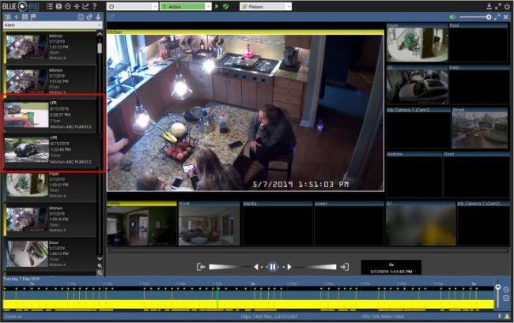
Task: Click the lower magnifier icon below clip list
Action: point(100,272)
